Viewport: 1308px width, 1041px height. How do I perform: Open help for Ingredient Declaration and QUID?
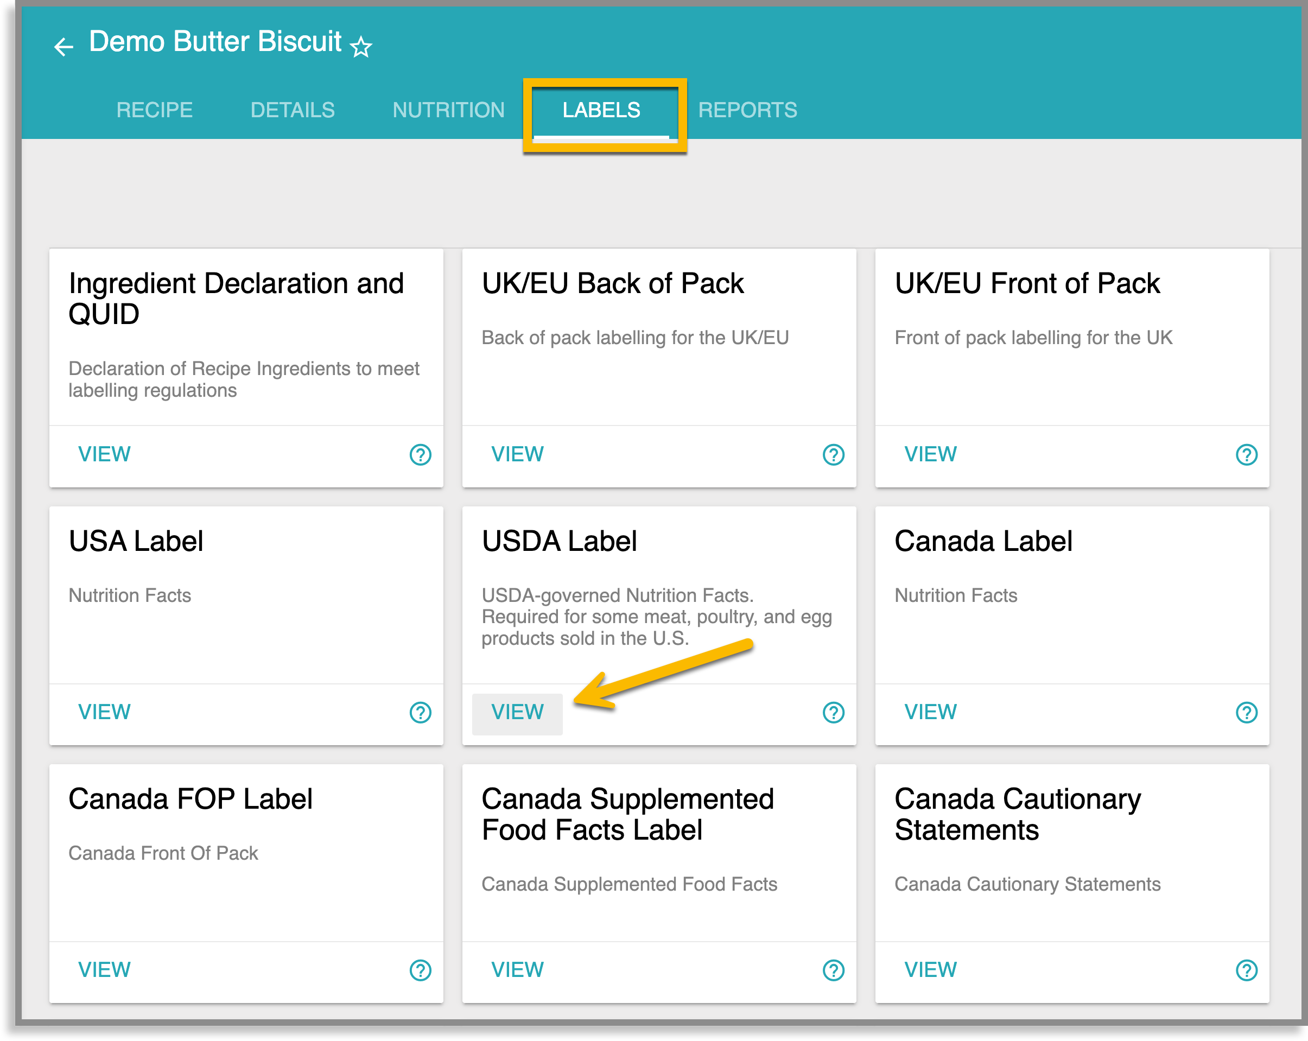420,454
